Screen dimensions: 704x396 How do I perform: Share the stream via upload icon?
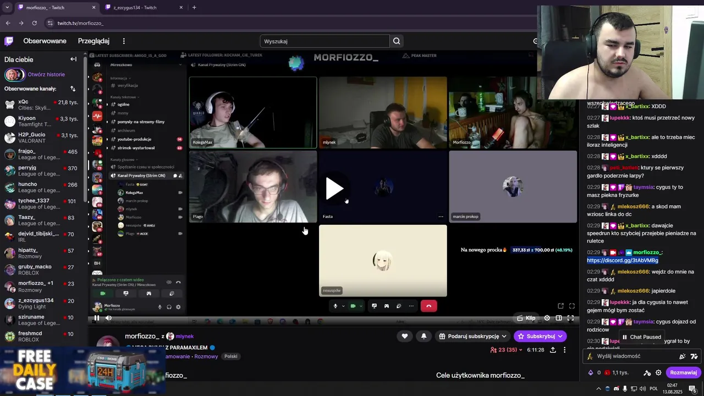point(553,350)
